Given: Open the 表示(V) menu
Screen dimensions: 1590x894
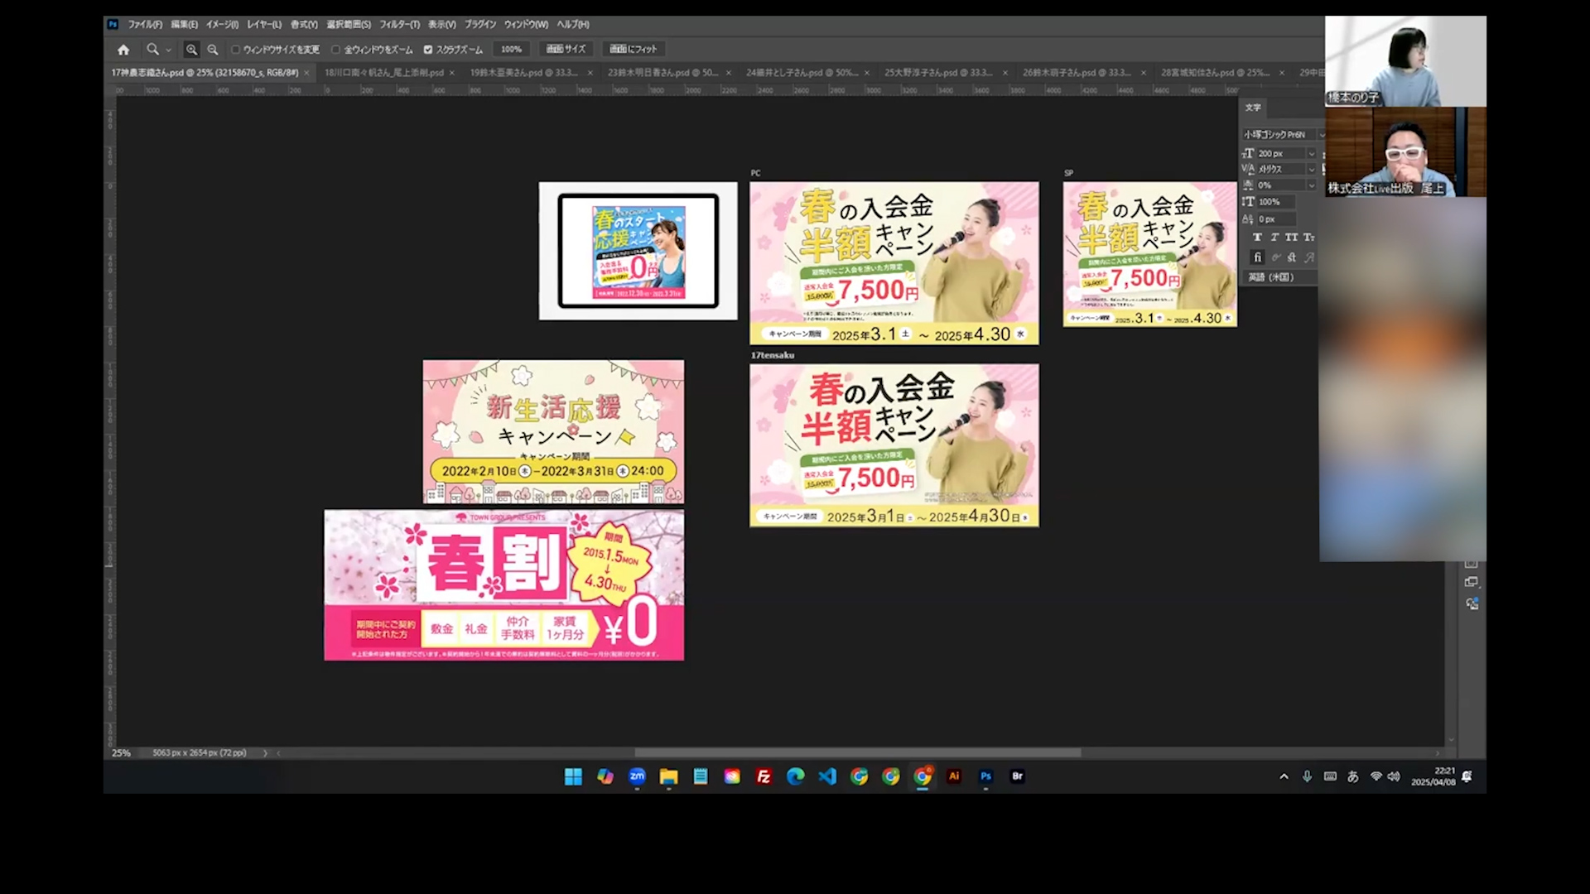Looking at the screenshot, I should tap(442, 25).
